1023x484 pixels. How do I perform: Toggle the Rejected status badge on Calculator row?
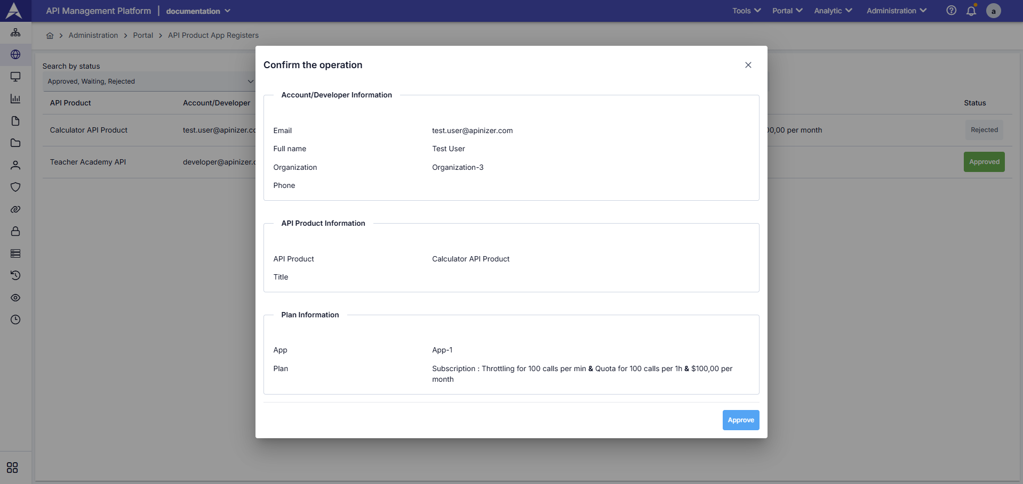tap(984, 129)
